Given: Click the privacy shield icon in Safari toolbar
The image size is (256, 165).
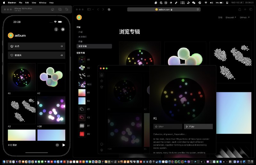Looking at the screenshot, I should tap(109, 10).
